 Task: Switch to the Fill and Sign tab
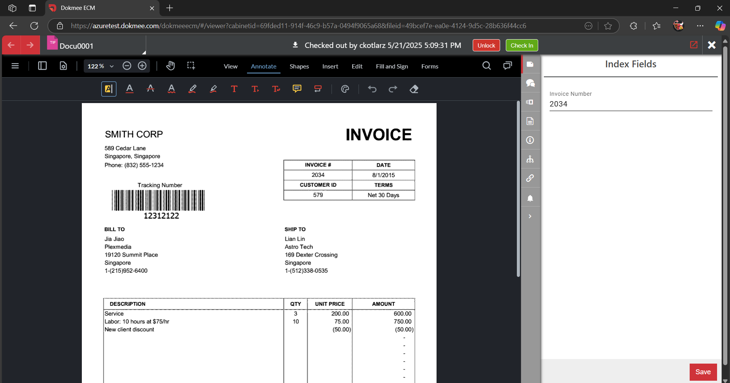[392, 66]
